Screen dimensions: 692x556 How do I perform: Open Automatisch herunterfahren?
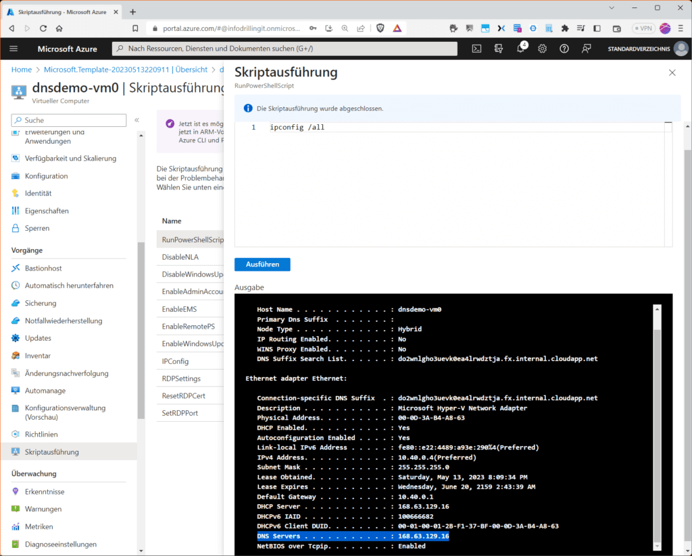[70, 285]
